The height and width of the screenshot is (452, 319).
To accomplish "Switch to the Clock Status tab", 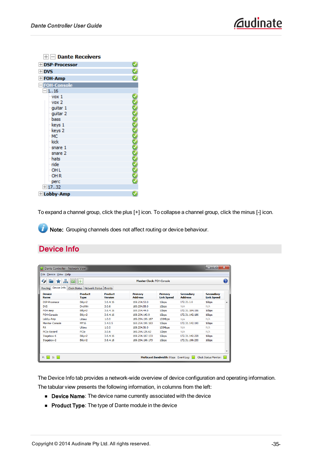I will point(75,288).
